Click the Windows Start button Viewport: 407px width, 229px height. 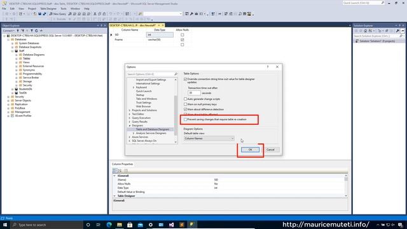(x=5, y=225)
